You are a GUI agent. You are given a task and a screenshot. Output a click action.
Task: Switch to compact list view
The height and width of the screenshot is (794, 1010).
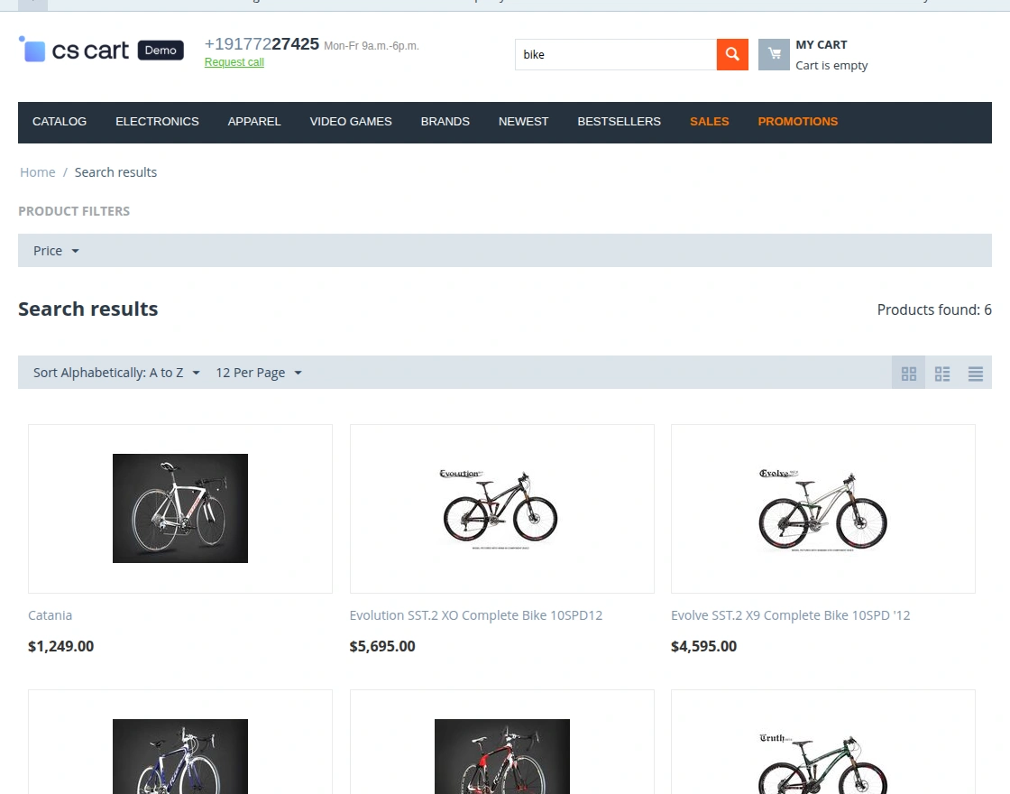pyautogui.click(x=941, y=373)
